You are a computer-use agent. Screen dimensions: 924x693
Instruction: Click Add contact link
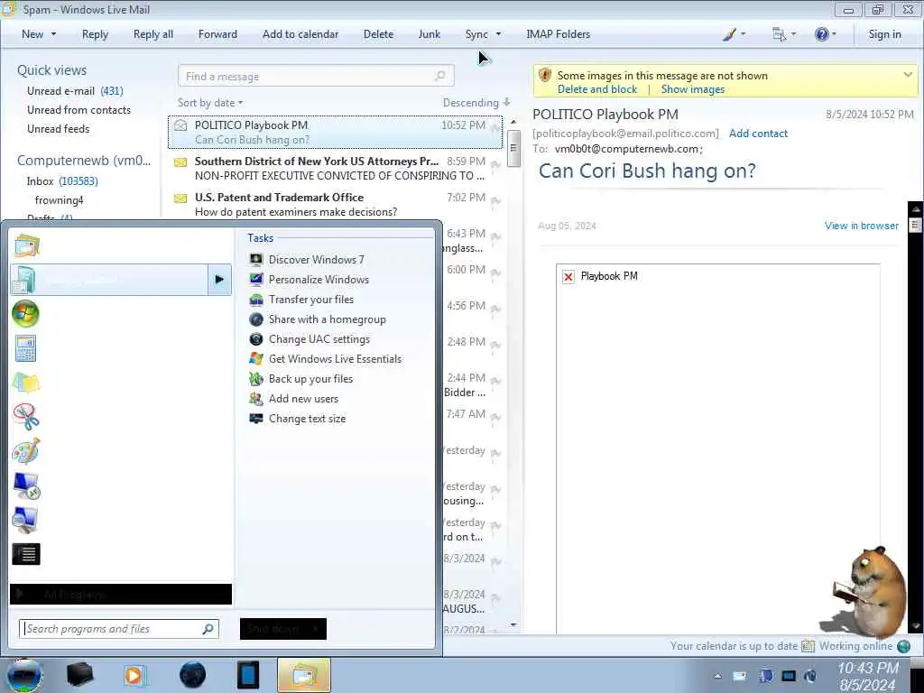tap(758, 134)
